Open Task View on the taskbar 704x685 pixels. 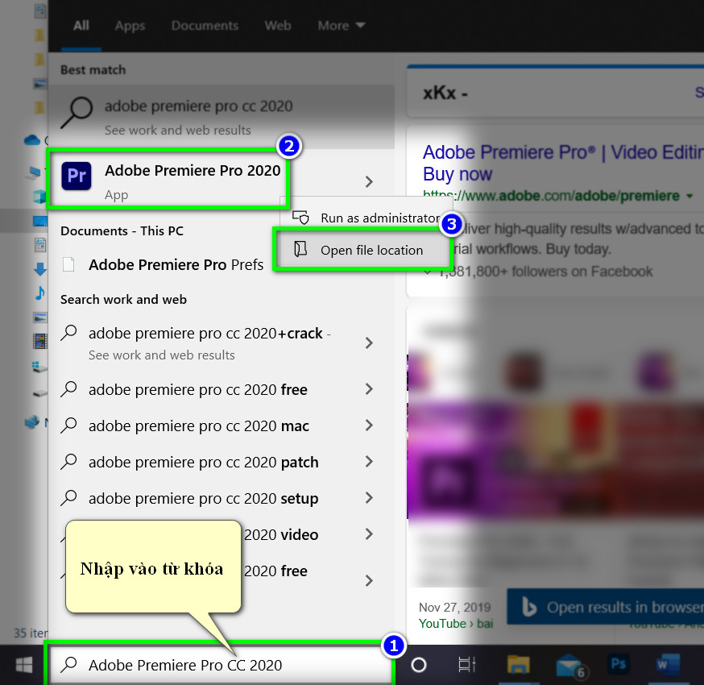pyautogui.click(x=466, y=665)
